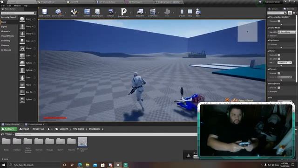
Task: Collapse the Precomputed Visibility section
Action: [268, 17]
